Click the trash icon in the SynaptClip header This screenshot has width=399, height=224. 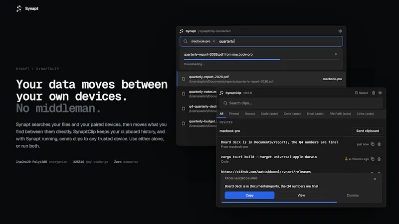pyautogui.click(x=374, y=93)
